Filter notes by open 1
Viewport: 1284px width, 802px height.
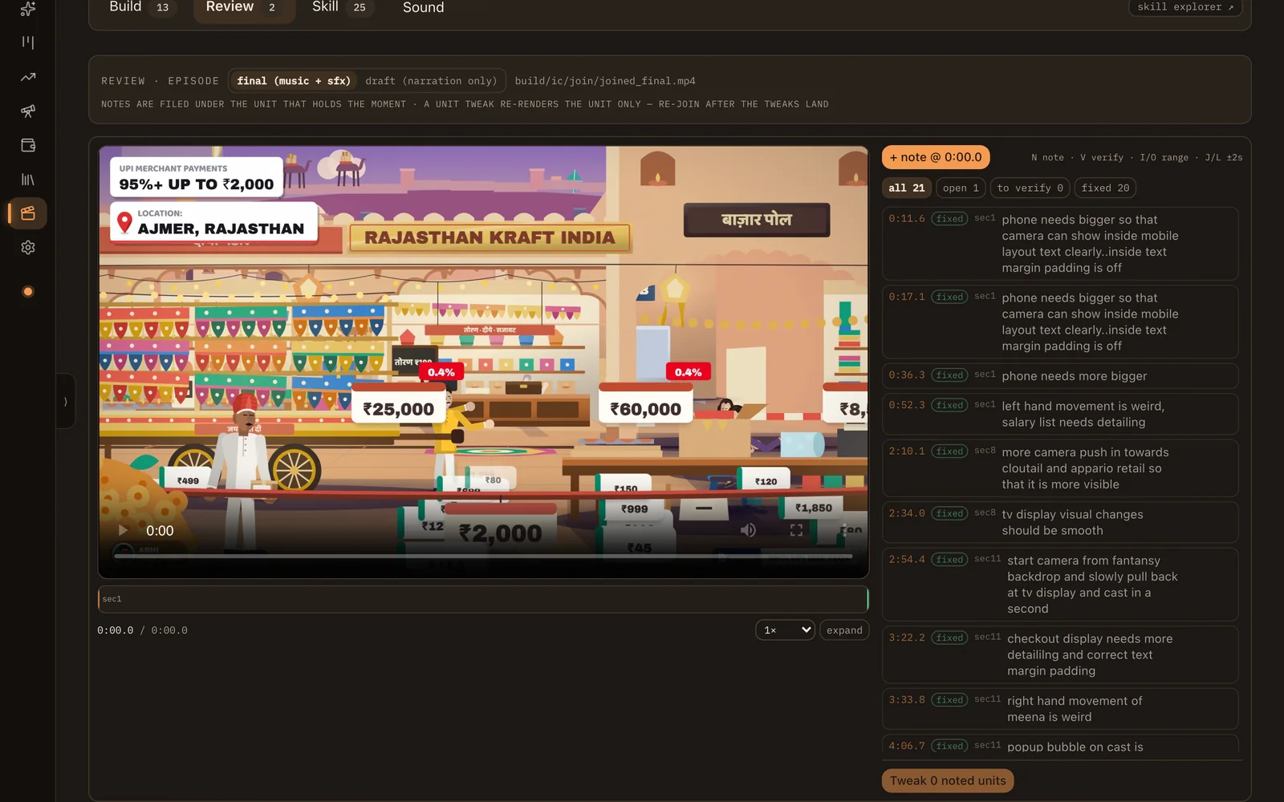tap(961, 188)
